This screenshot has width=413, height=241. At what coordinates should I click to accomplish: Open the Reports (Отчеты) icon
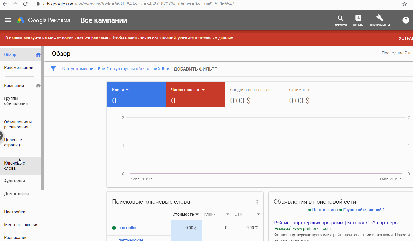(358, 18)
